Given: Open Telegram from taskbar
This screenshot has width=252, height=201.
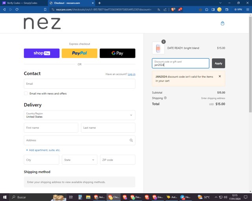Looking at the screenshot, I should [x=185, y=197].
